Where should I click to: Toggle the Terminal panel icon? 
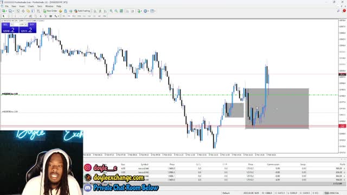33,11
